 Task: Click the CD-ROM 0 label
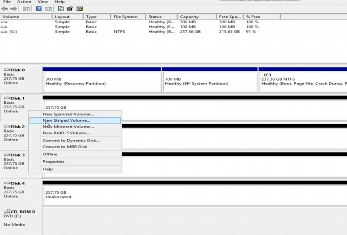coord(23,212)
